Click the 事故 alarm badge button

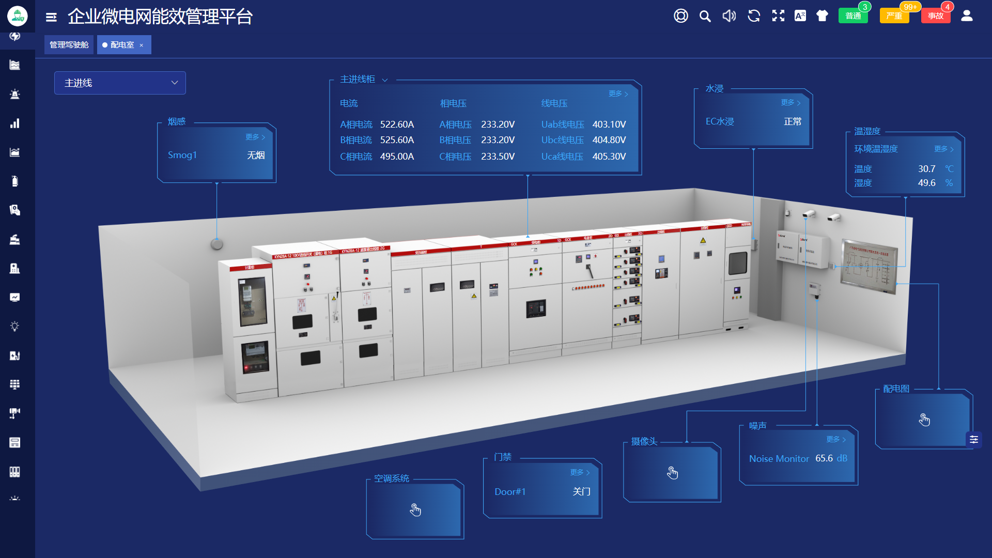935,16
